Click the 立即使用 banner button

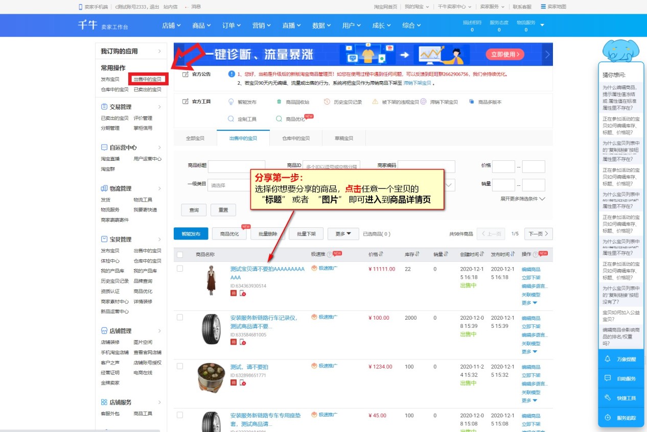(x=504, y=54)
